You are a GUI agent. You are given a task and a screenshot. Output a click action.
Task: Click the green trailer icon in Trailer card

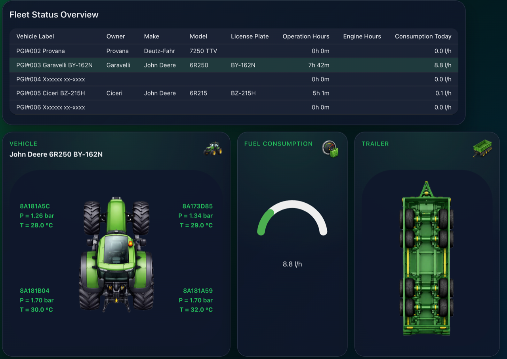coord(482,149)
